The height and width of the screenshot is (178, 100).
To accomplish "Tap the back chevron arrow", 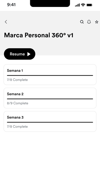I will pos(6,22).
